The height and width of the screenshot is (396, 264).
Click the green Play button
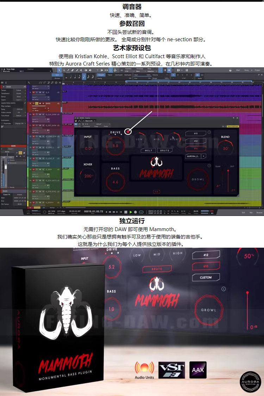click(x=131, y=212)
